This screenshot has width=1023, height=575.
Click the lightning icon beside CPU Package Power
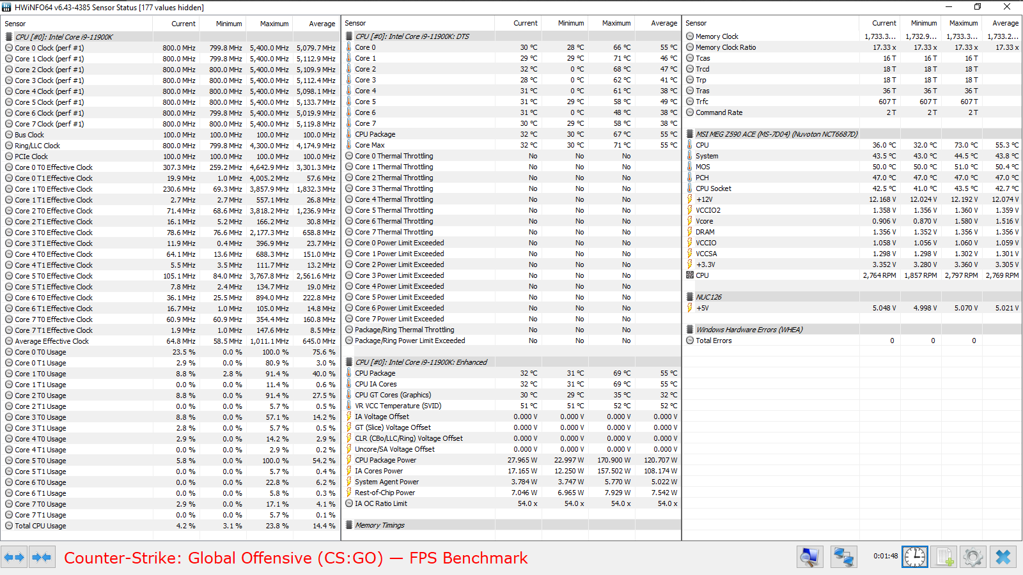click(x=349, y=460)
